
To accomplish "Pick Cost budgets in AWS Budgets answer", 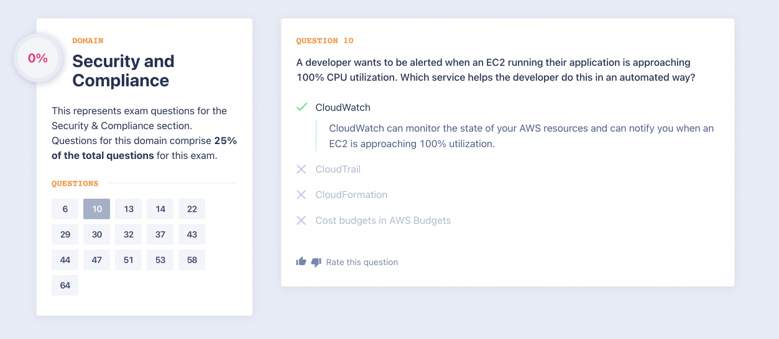I will click(383, 220).
